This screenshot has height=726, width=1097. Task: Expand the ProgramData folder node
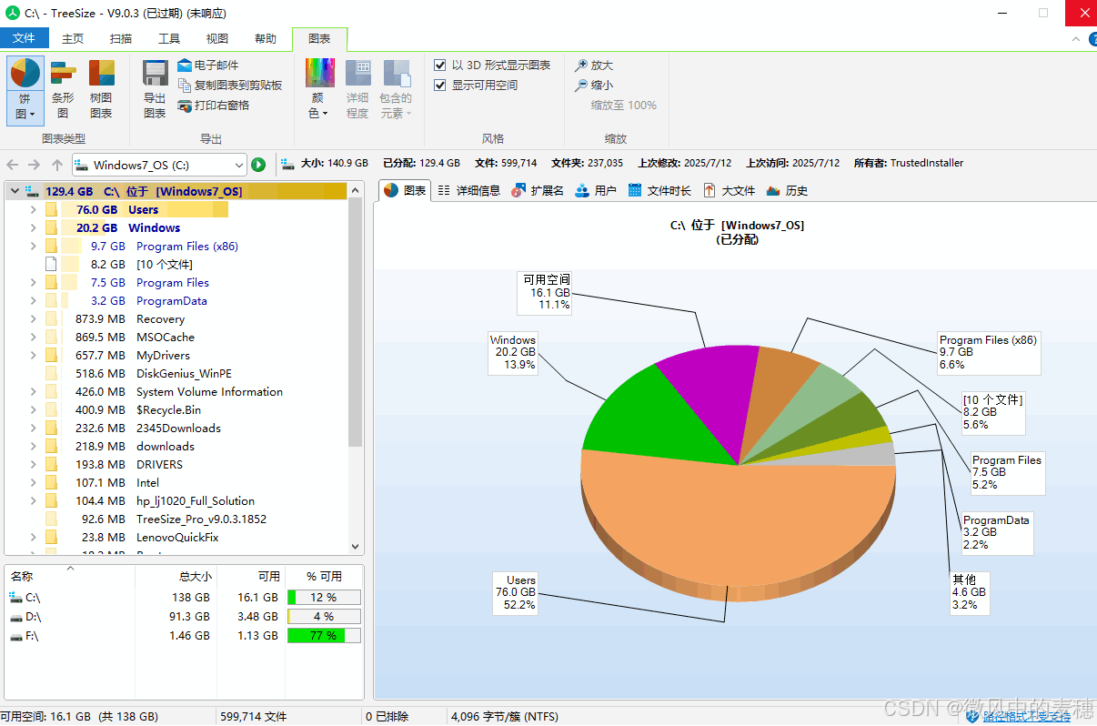point(33,301)
